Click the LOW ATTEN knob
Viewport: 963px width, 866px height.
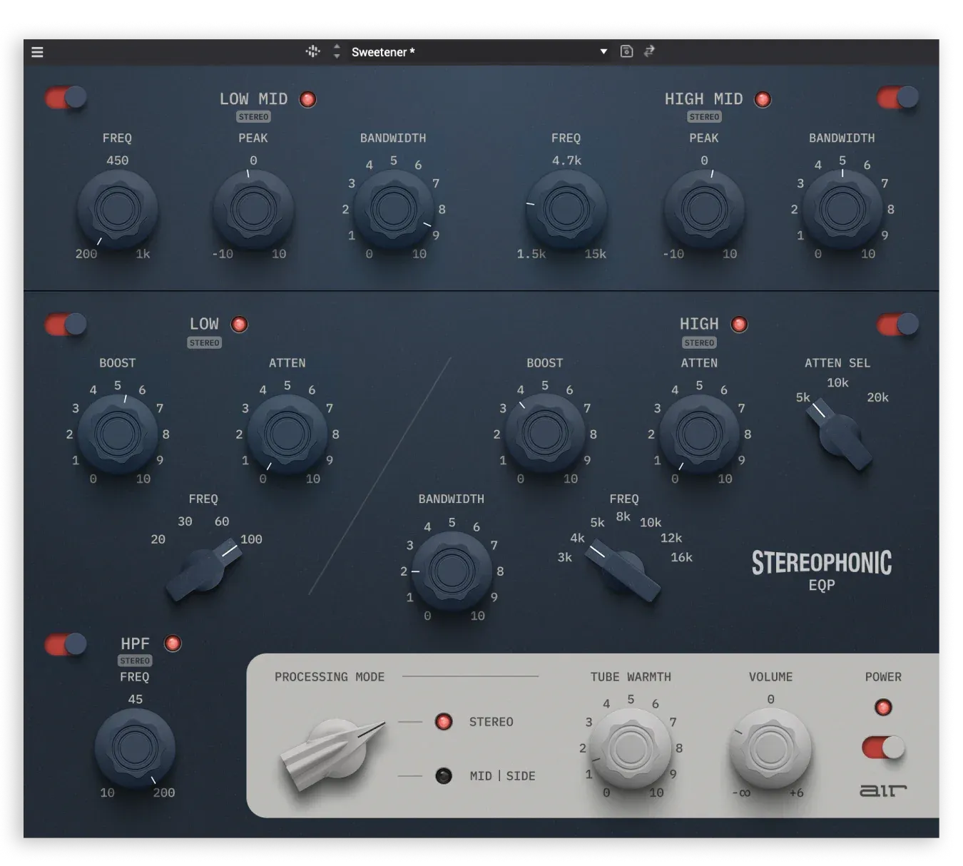click(x=287, y=434)
